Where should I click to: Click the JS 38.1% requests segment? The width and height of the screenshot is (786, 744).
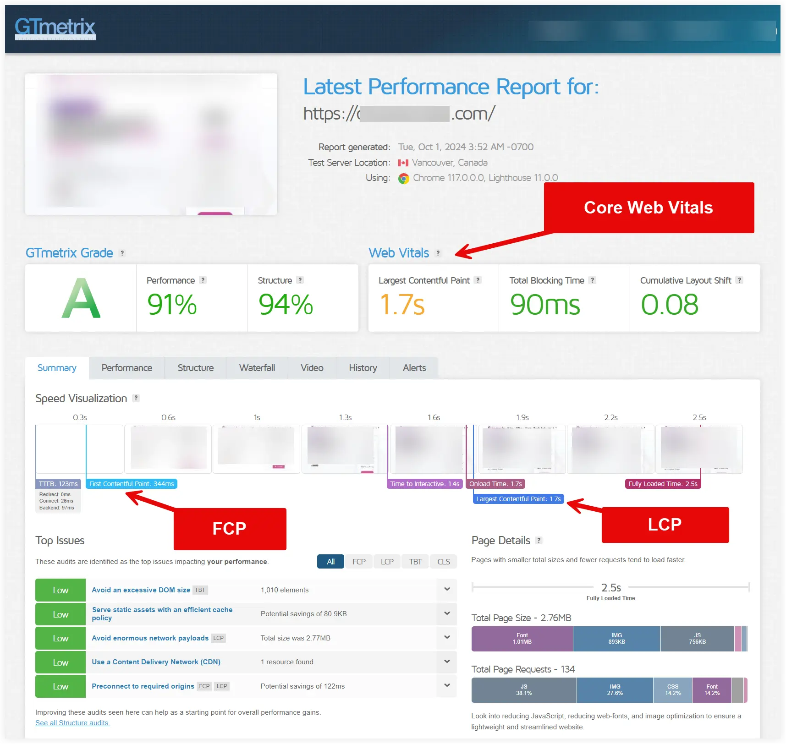coord(524,690)
